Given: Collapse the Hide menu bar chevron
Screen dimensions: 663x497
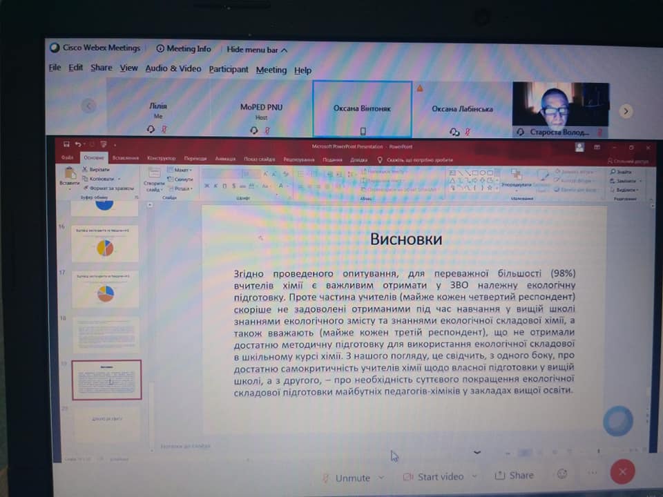Looking at the screenshot, I should point(284,50).
